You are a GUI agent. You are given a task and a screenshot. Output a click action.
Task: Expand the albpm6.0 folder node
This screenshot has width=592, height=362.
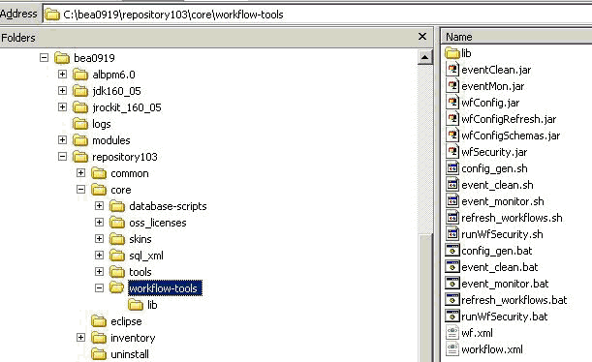(63, 75)
